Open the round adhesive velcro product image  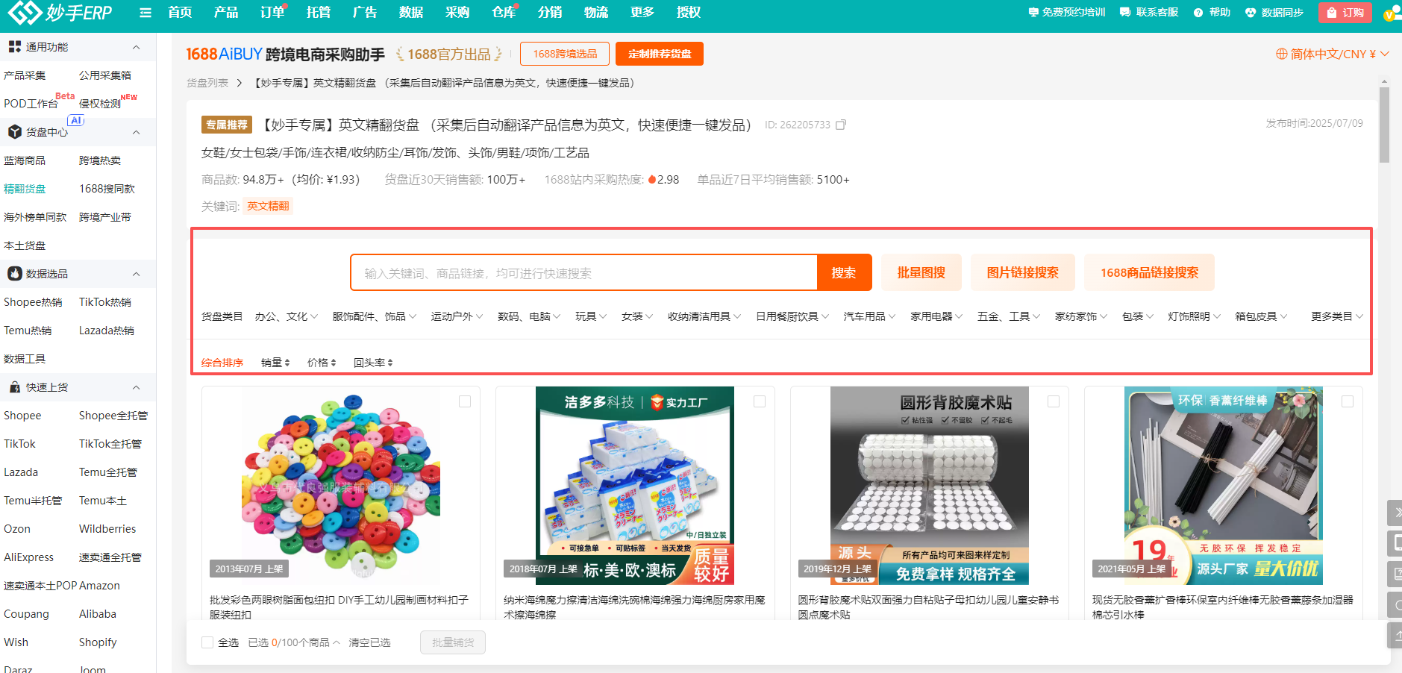click(929, 485)
